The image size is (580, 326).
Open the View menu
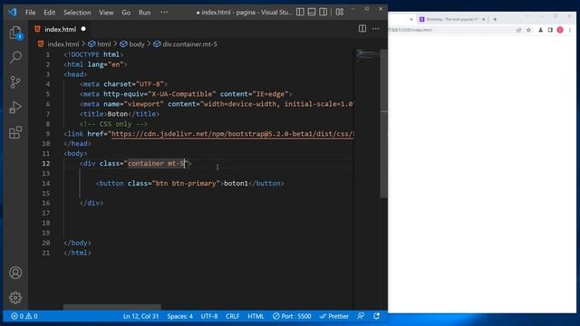(x=106, y=12)
